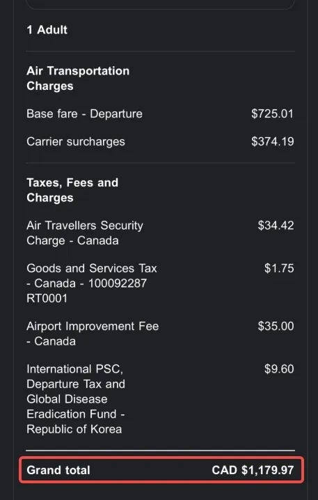Click the CAD $1,179.97 total amount
Screen dimensions: 318x500
253,470
